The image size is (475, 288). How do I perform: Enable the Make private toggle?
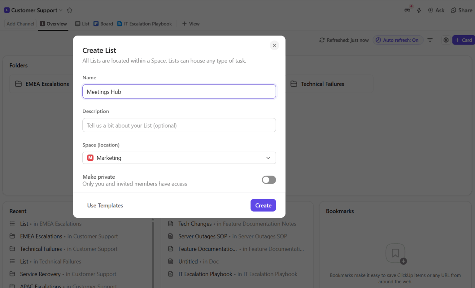pos(269,180)
